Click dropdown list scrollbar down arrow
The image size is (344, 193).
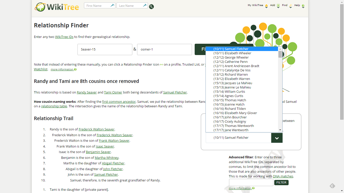pos(280,130)
